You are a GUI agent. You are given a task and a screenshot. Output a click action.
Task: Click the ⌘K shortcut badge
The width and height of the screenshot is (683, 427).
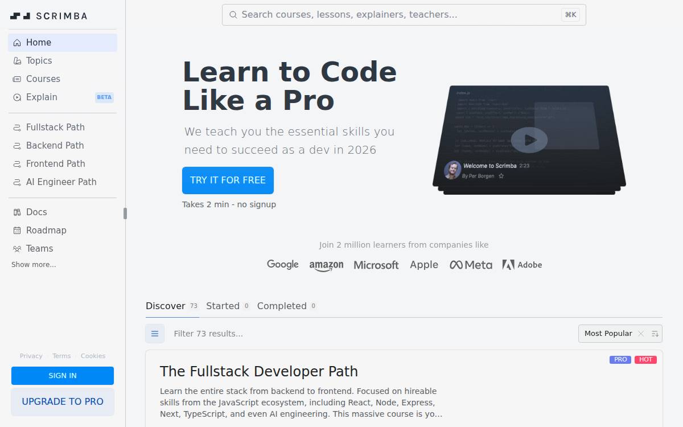click(x=570, y=15)
